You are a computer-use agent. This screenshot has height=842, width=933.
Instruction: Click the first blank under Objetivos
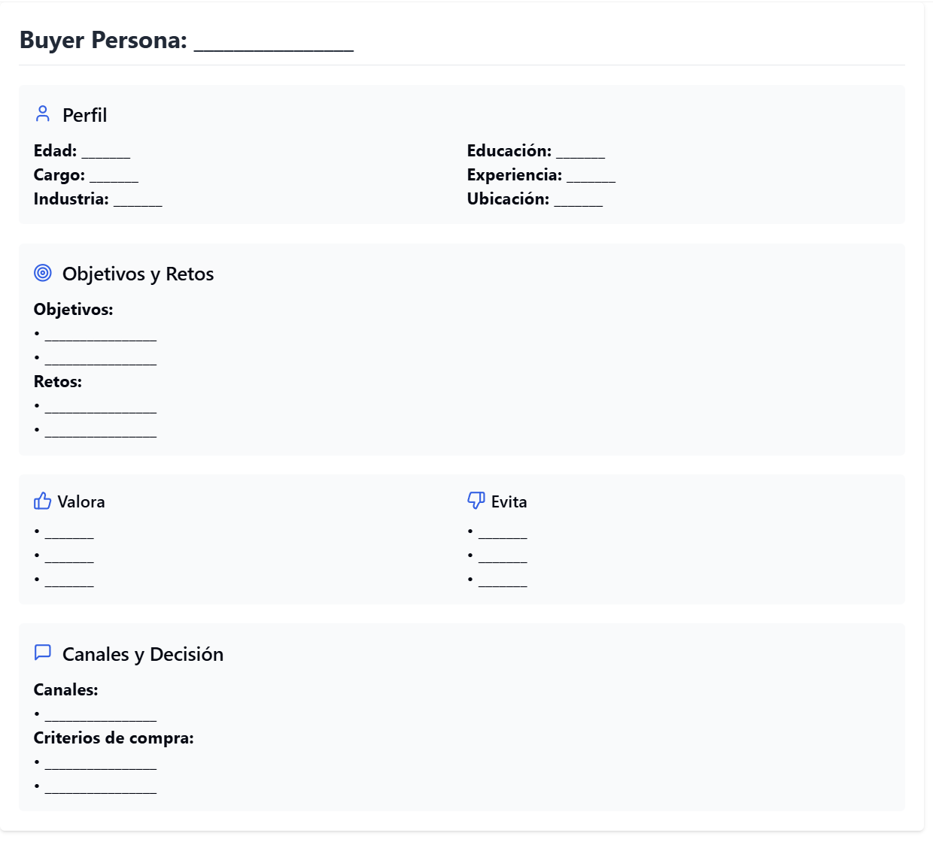point(101,335)
